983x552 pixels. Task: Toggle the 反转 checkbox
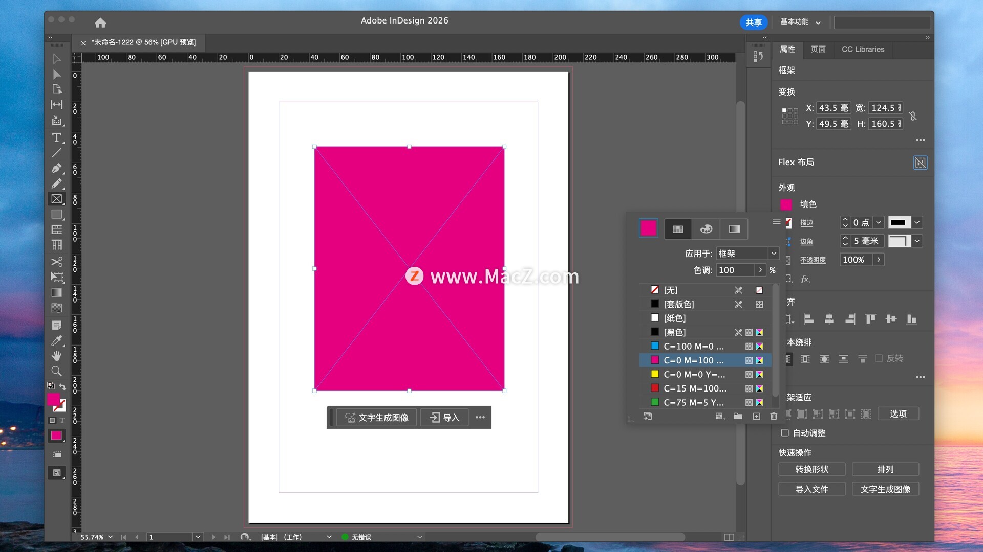pyautogui.click(x=879, y=358)
